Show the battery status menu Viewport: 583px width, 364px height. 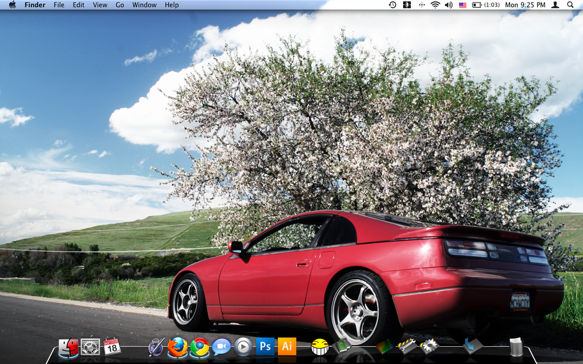(x=485, y=5)
